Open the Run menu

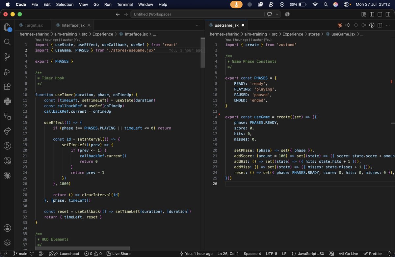pos(108,4)
